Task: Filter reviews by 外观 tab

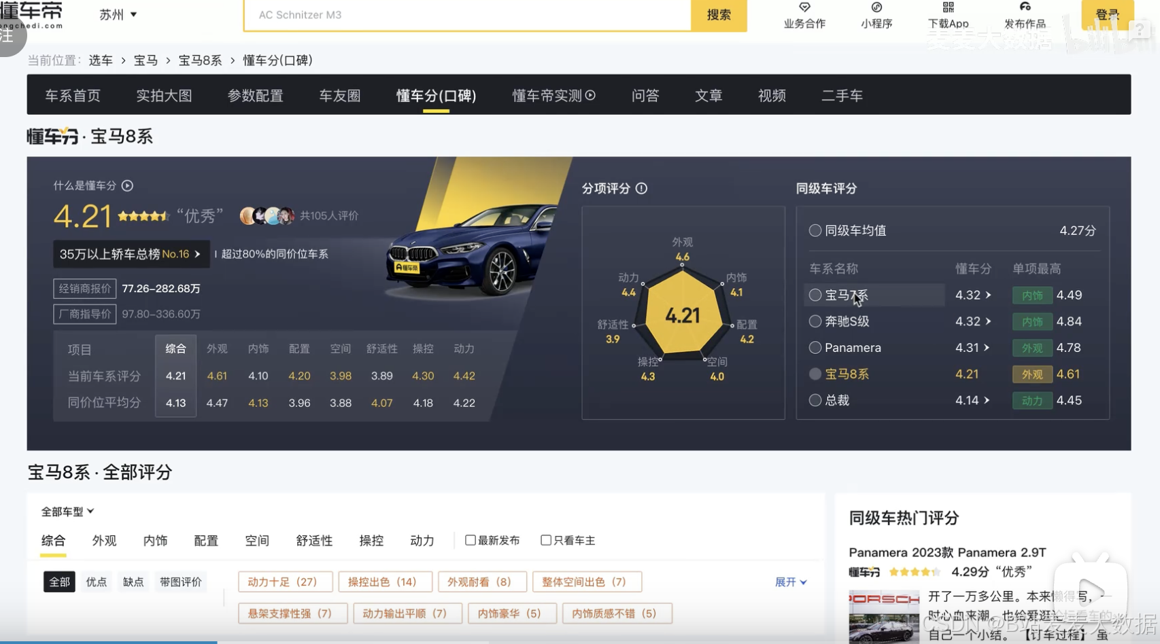Action: point(104,541)
